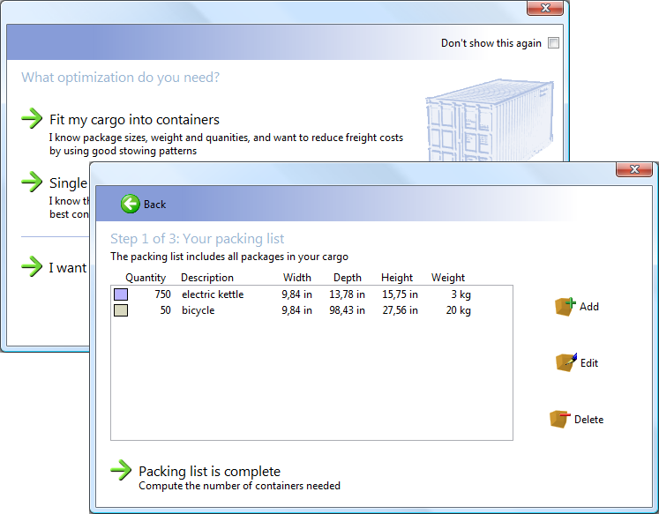Select the bicycle row in packing list

coord(198,311)
